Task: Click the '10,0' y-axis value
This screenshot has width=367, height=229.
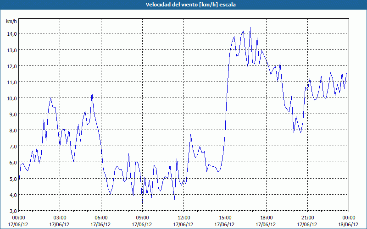Action: click(x=12, y=98)
